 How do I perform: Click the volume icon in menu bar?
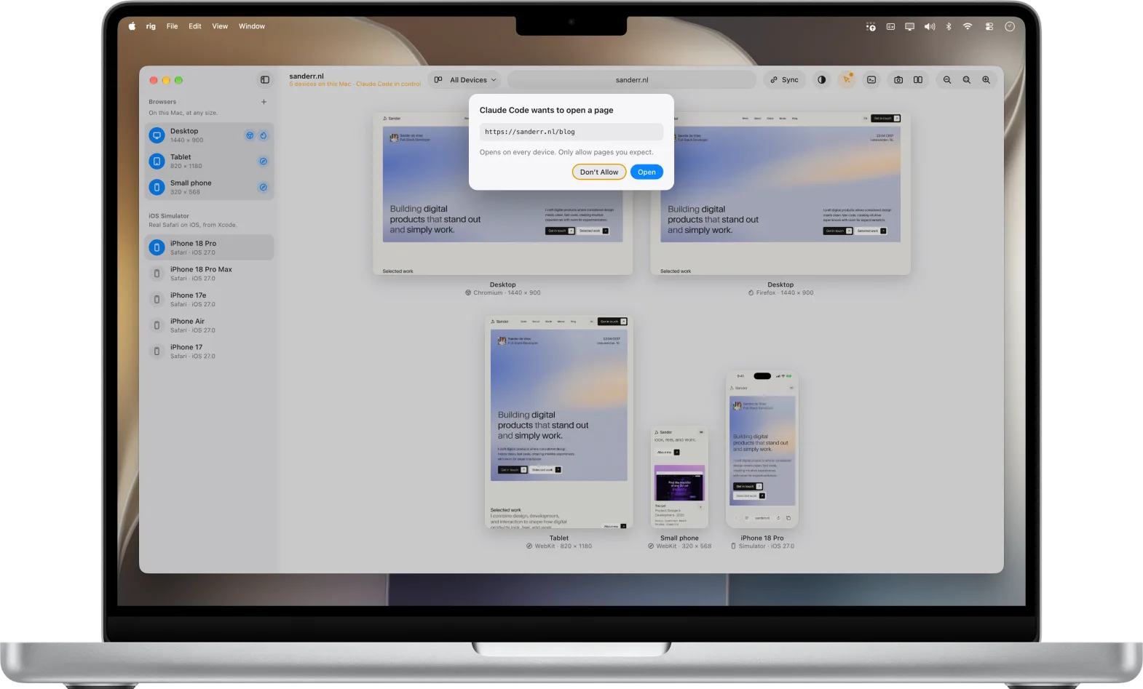[930, 26]
